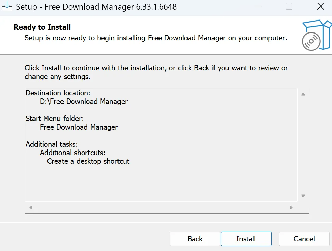Click the "Start Menu folder:" line
Screen dimensions: 332x251
tap(55, 119)
